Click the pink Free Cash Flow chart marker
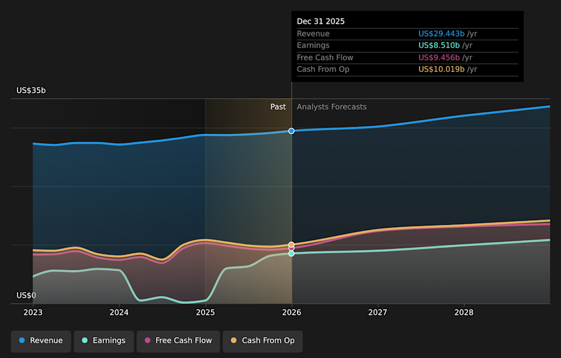 pos(291,249)
